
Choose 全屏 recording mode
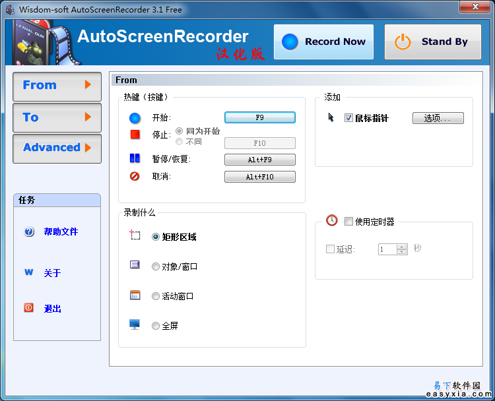click(155, 326)
